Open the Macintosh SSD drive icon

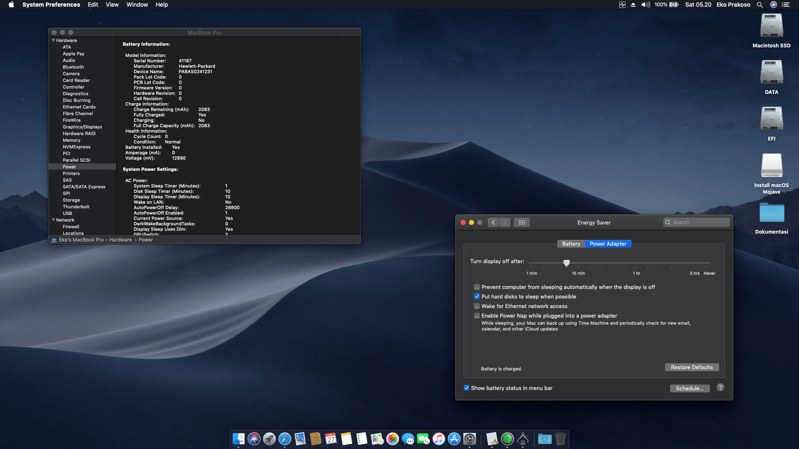(771, 26)
